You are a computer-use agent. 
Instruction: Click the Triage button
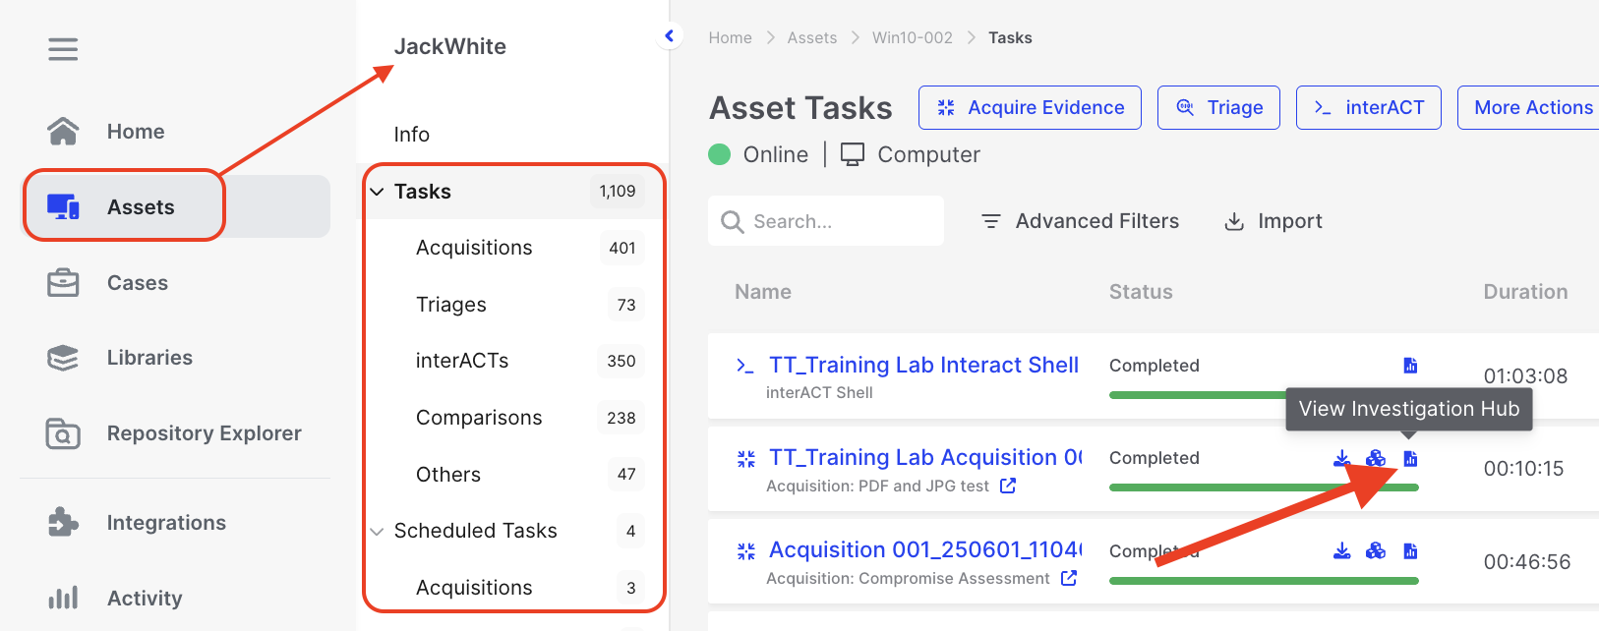pos(1218,107)
